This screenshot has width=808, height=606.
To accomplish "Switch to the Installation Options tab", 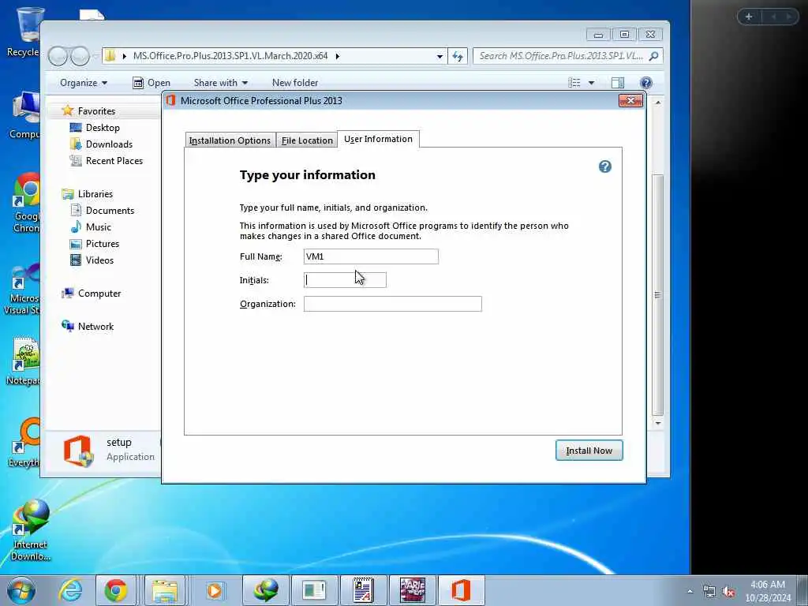I will click(x=230, y=140).
